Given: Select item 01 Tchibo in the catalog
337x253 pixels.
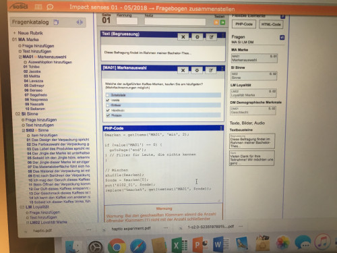Looking at the screenshot, I should point(32,67).
